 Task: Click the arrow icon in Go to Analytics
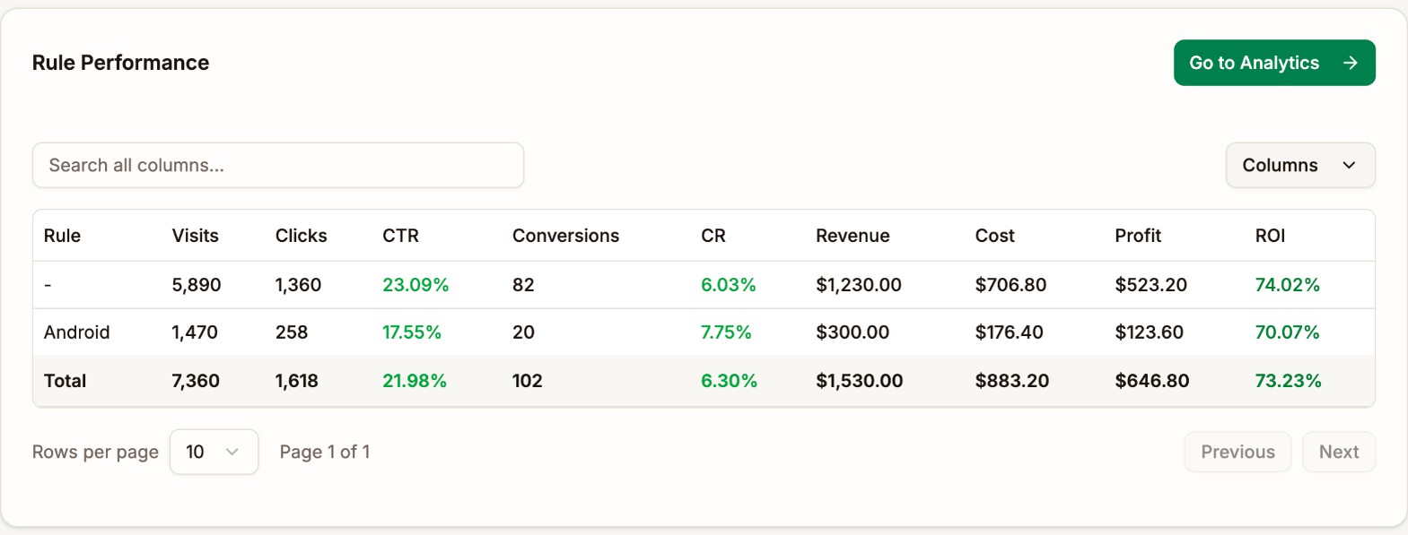tap(1350, 63)
